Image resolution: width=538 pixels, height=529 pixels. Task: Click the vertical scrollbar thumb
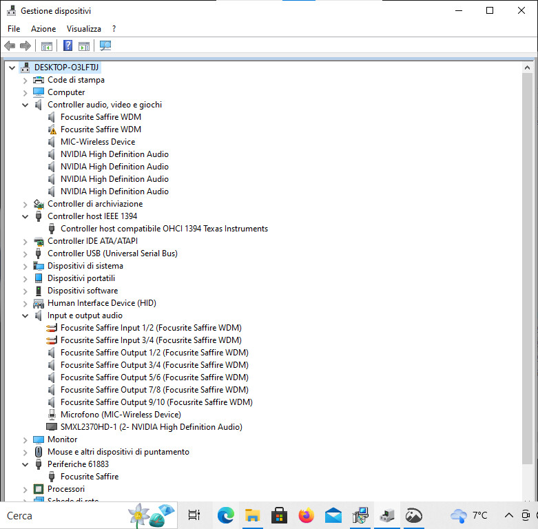click(527, 268)
